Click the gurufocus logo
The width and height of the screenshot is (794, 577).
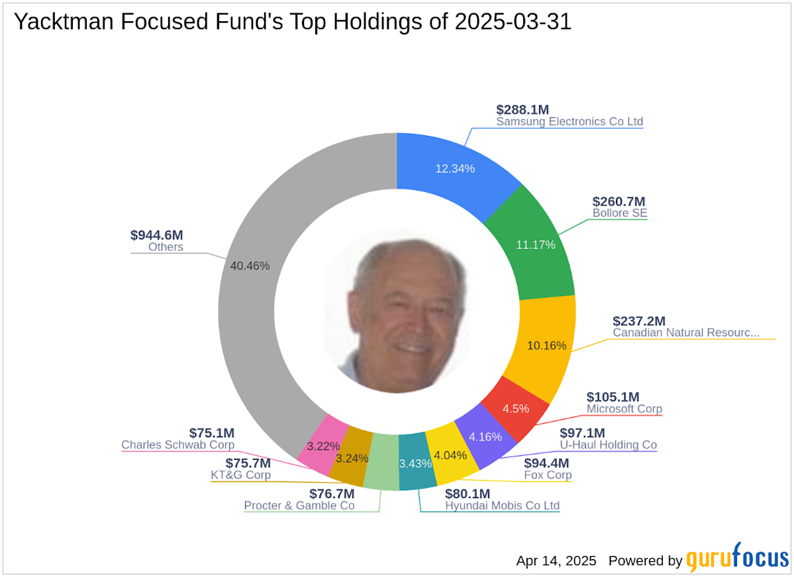(x=737, y=557)
